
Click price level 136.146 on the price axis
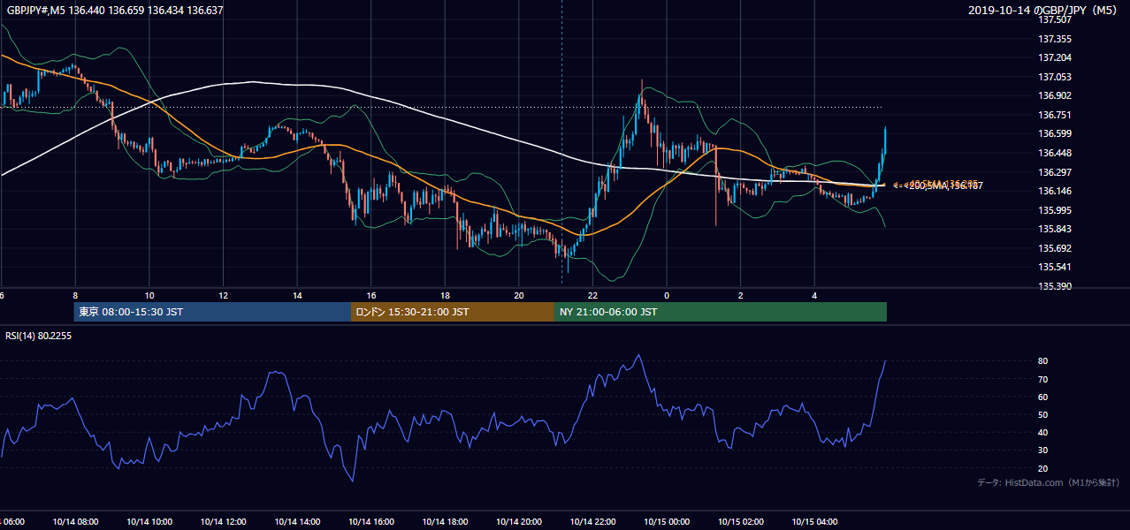click(1056, 191)
